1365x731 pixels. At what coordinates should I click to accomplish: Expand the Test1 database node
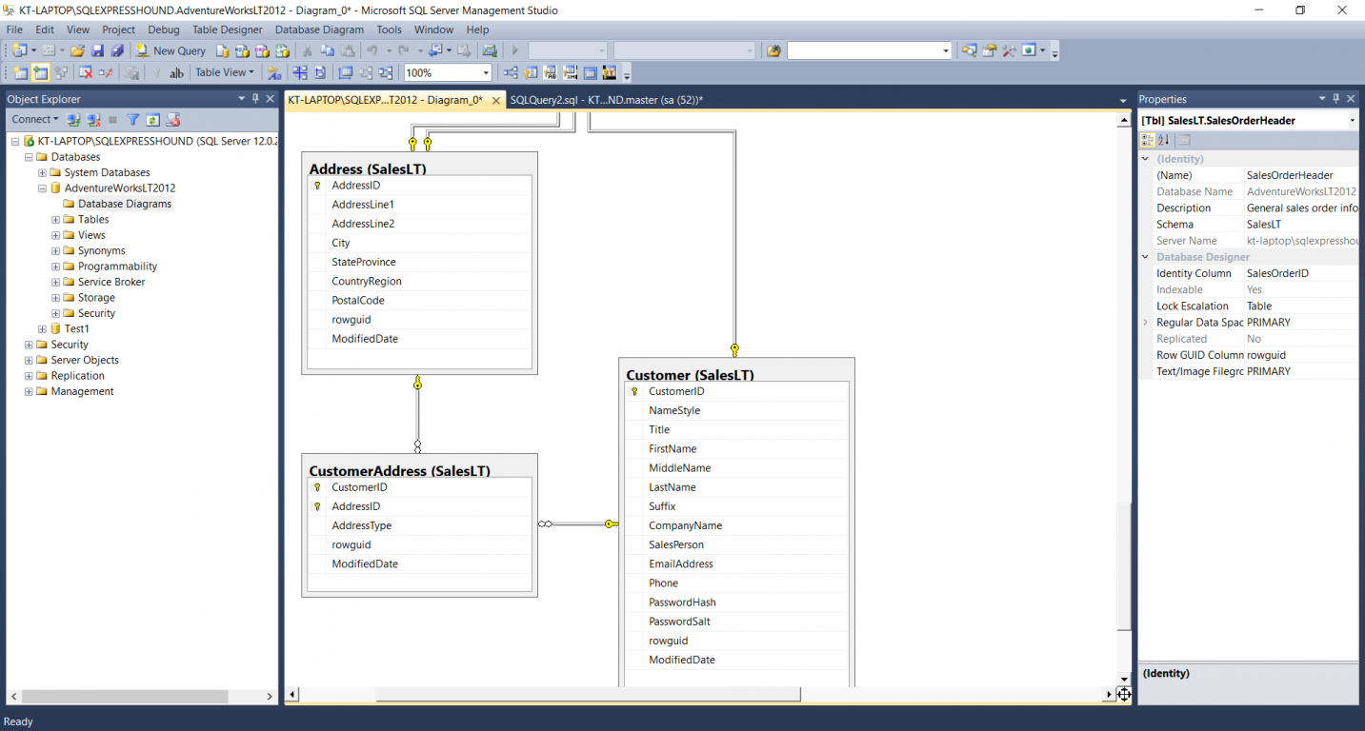point(42,329)
